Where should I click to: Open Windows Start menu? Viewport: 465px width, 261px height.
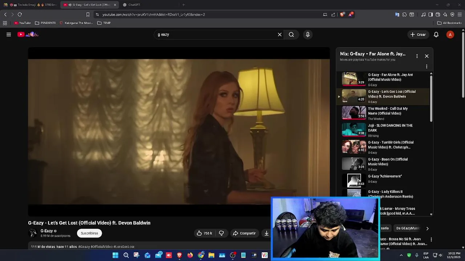tap(115, 255)
